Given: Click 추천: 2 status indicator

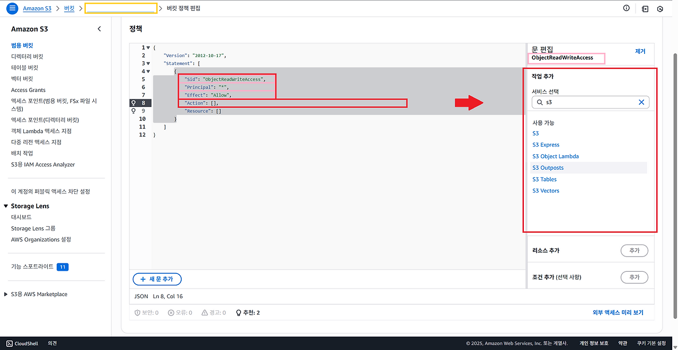Looking at the screenshot, I should pos(247,312).
